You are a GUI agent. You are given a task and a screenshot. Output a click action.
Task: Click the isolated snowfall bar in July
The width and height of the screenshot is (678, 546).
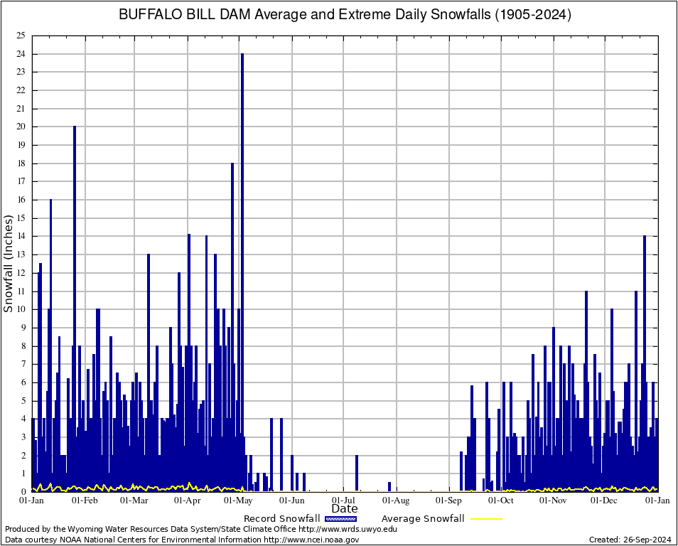coord(356,473)
